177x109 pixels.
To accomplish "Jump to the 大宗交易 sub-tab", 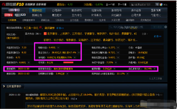I will (x=116, y=20).
